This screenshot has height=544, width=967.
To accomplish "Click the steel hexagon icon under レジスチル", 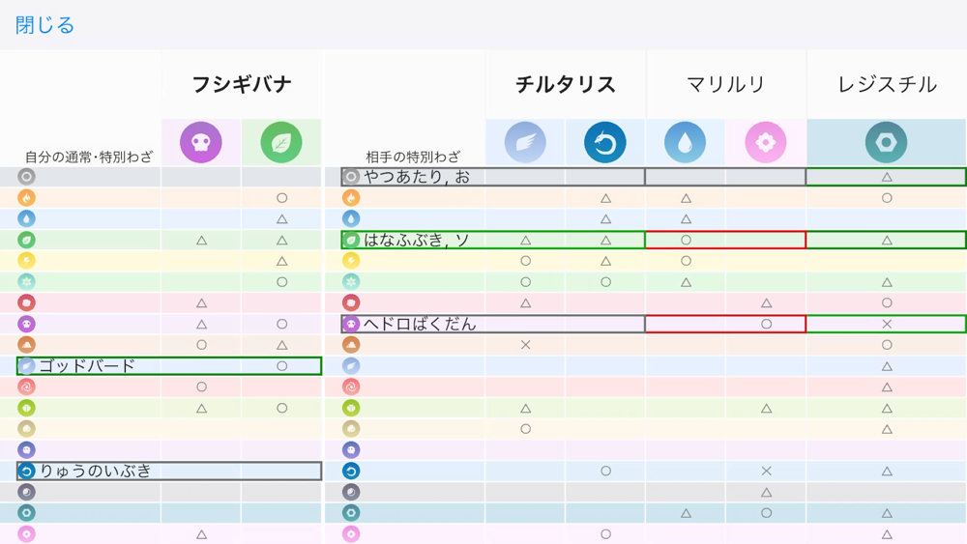I will pyautogui.click(x=887, y=143).
